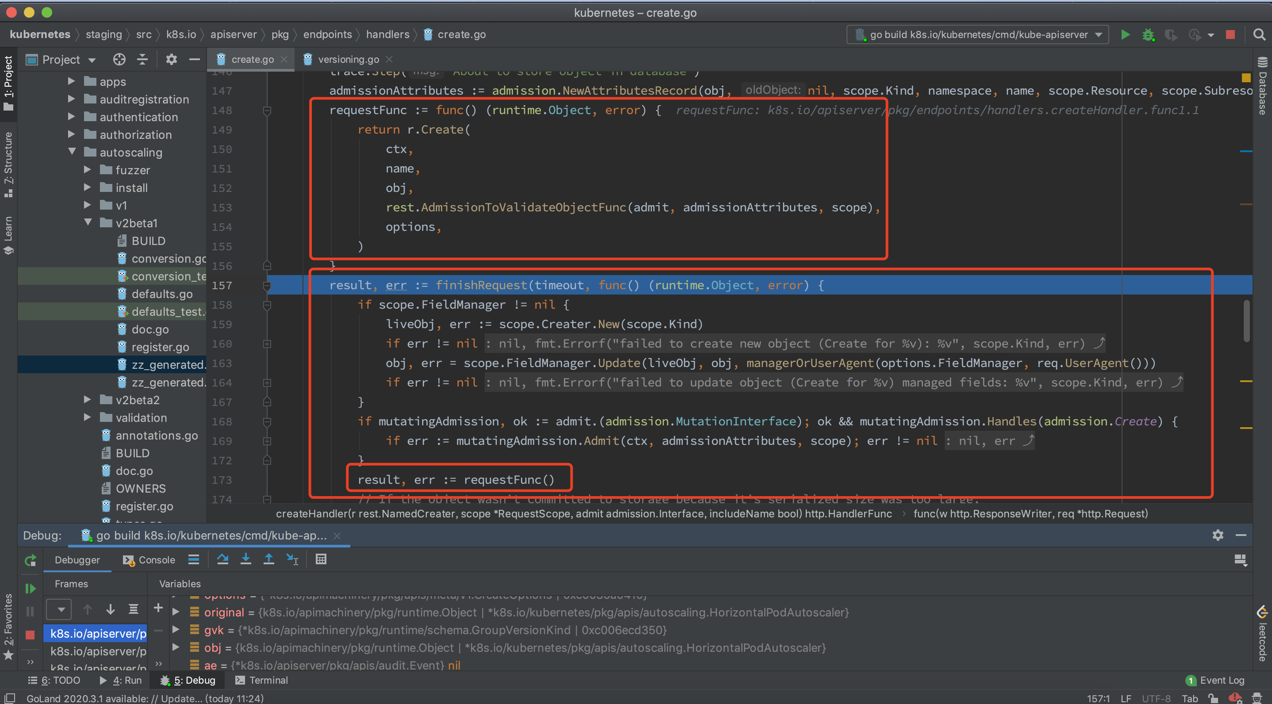
Task: Switch to versioning.go editor tab
Action: point(348,60)
